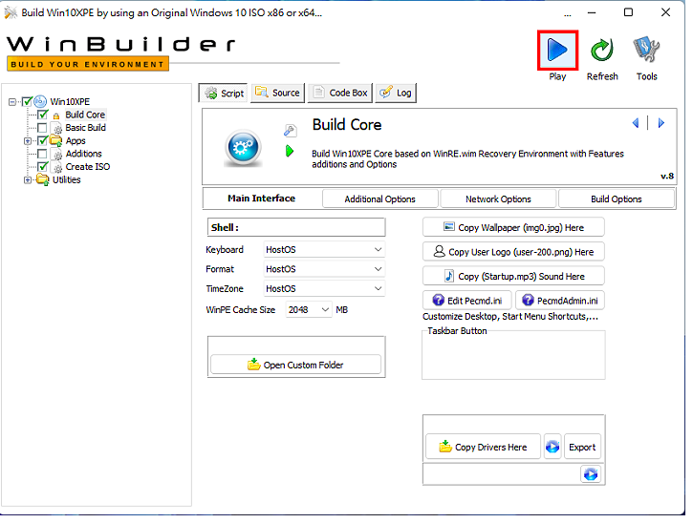Select Additions in the tree
Screen dimensions: 693x523
(x=83, y=154)
